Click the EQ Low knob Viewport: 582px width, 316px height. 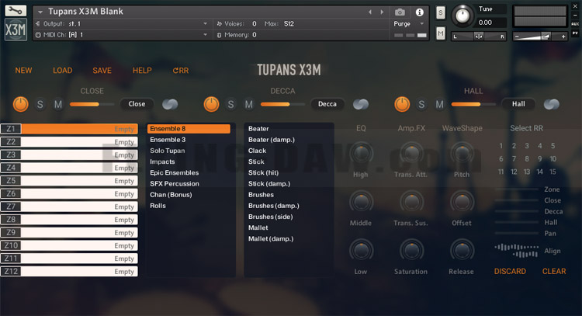[361, 251]
